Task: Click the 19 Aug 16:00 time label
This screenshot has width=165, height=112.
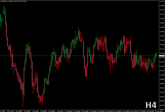Action: point(109,111)
